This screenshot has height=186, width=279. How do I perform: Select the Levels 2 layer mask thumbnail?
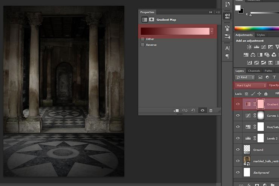[261, 138]
